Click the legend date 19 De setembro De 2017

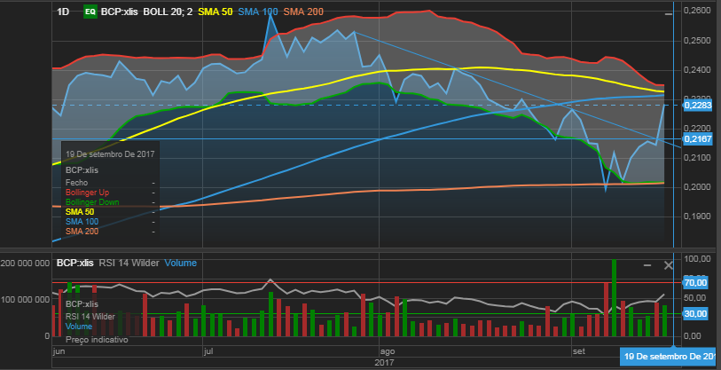tap(110, 154)
